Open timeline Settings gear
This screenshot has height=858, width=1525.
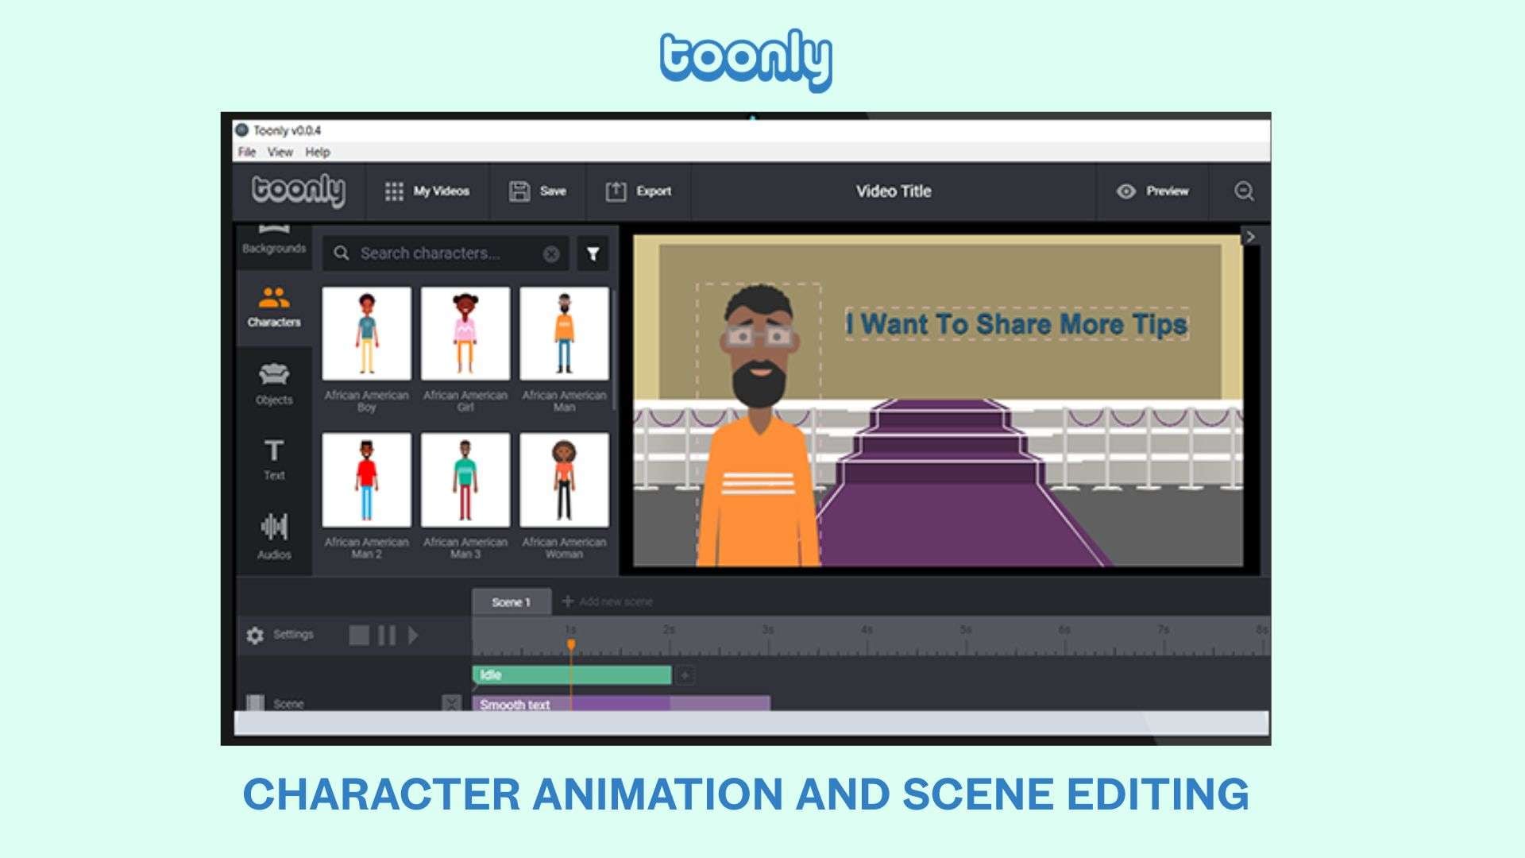click(255, 636)
